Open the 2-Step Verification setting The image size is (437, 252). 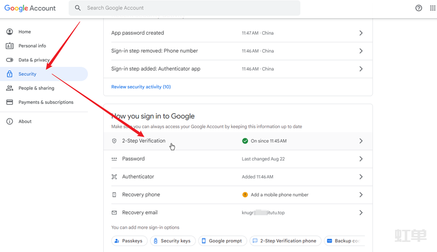(238, 141)
